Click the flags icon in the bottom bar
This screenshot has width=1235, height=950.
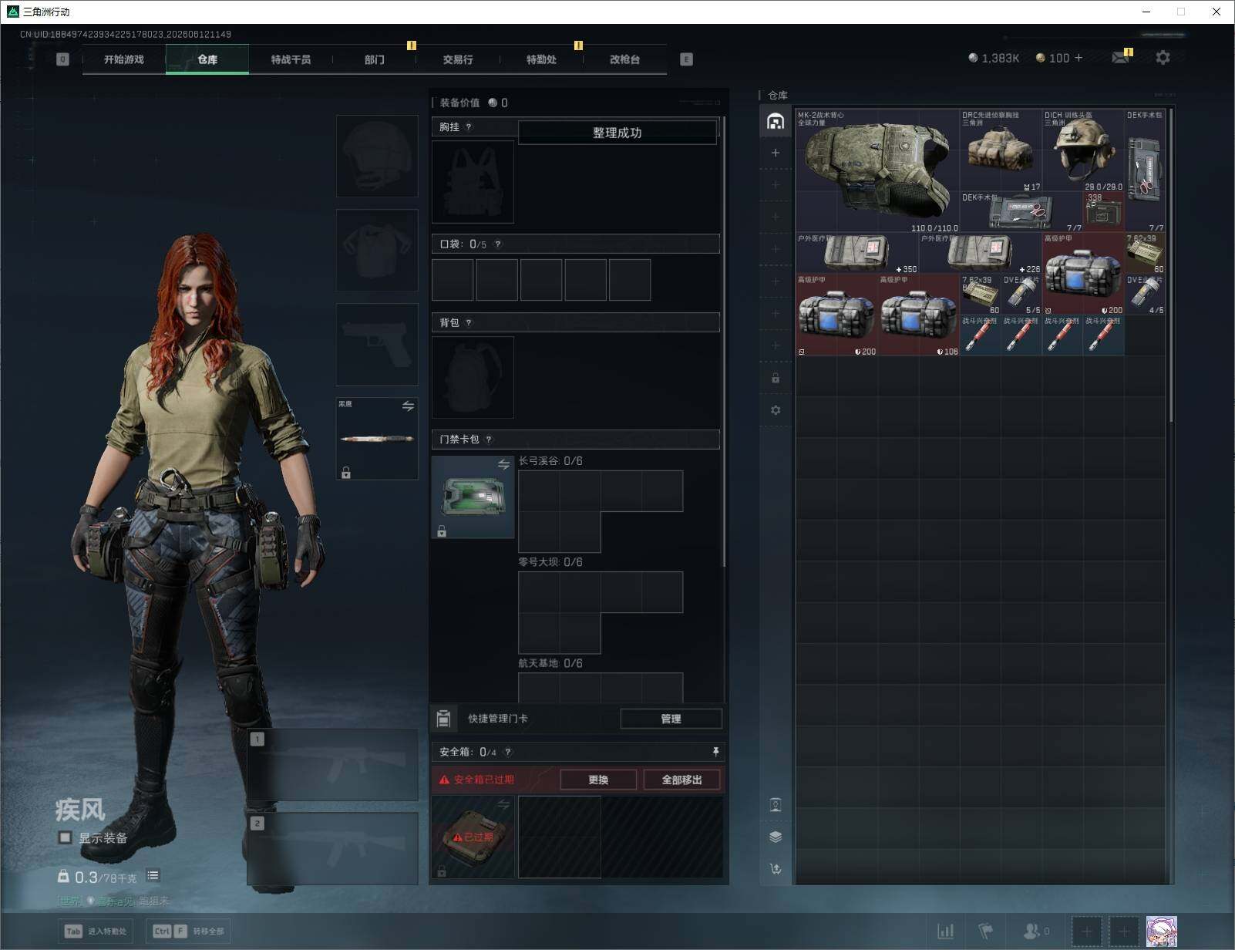coord(986,931)
